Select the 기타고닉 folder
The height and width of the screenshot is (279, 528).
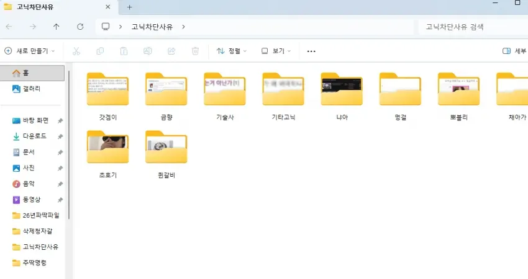click(283, 97)
